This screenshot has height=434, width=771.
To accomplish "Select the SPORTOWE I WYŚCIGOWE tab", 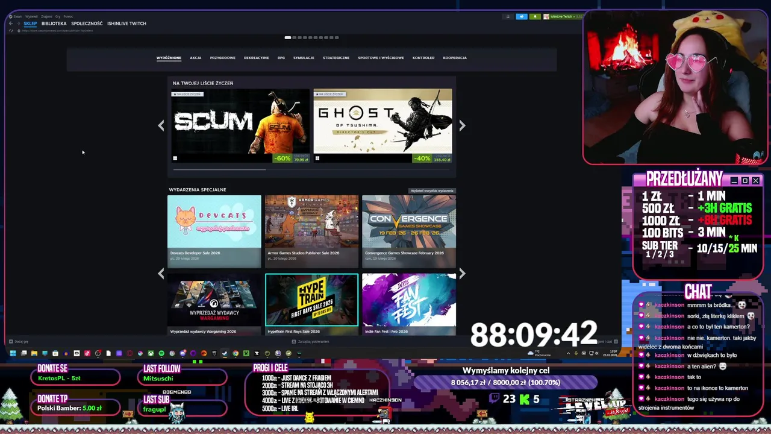I will pyautogui.click(x=381, y=58).
